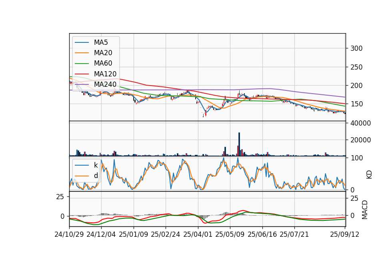Click the MA60 legend label
Screen dimensions: 384x276
pyautogui.click(x=103, y=63)
